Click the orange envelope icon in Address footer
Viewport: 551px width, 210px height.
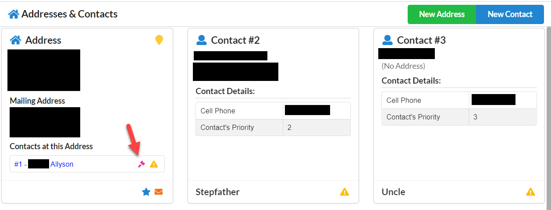point(159,192)
